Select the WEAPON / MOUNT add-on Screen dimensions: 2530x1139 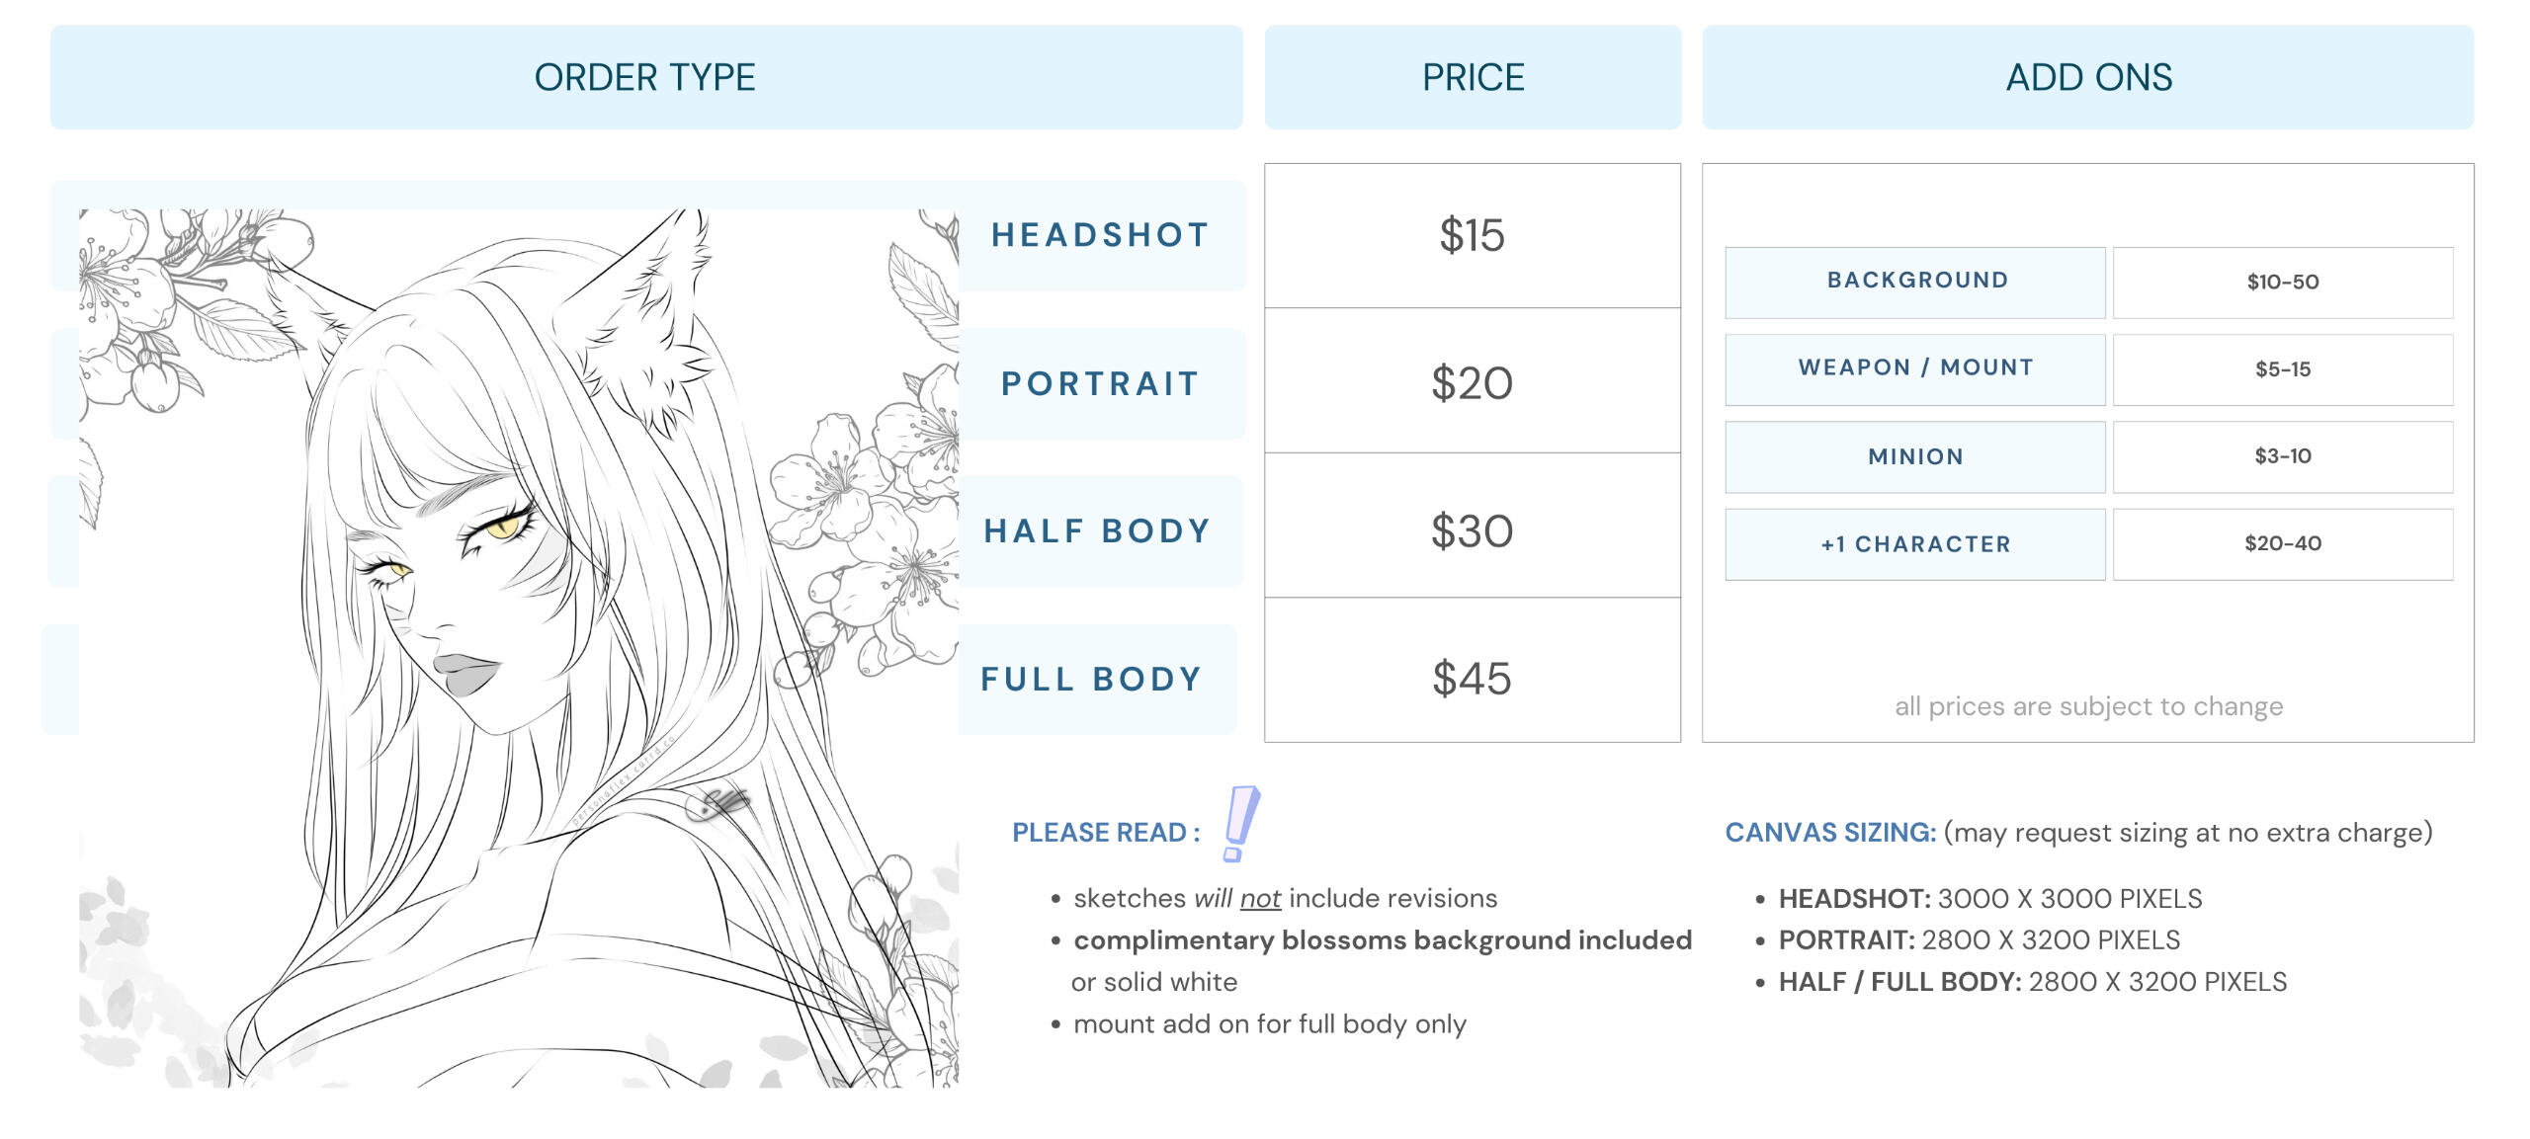[x=1915, y=369]
